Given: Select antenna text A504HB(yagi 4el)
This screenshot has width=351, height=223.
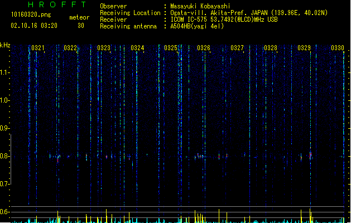Looking at the screenshot, I should coord(197,26).
